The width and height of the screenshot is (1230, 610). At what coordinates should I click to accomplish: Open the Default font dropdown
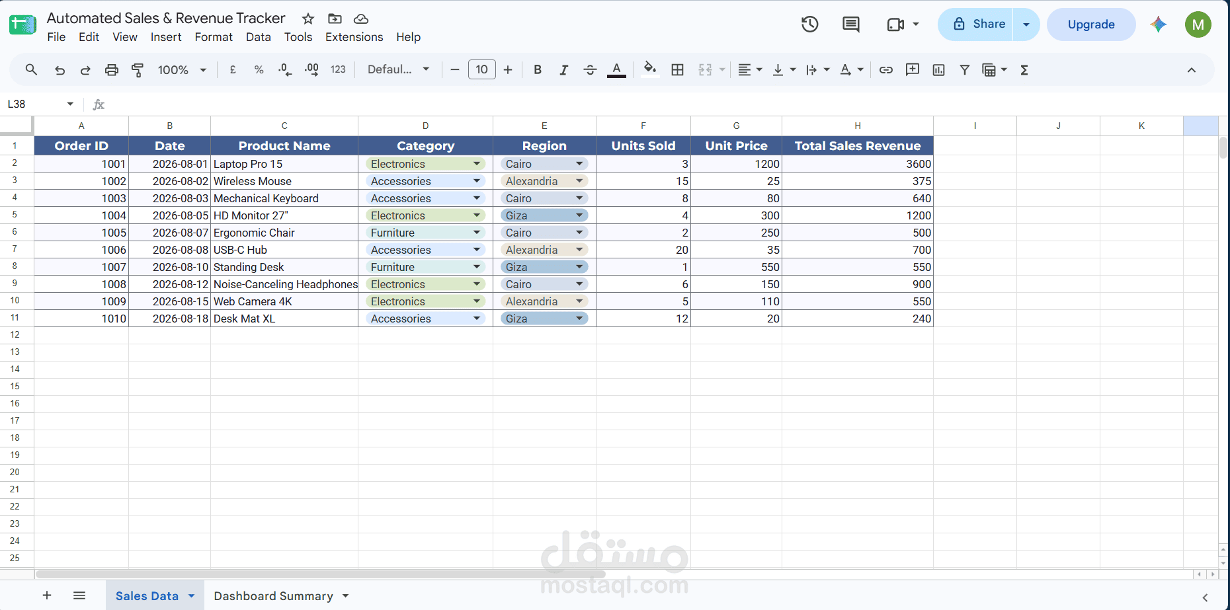click(398, 69)
